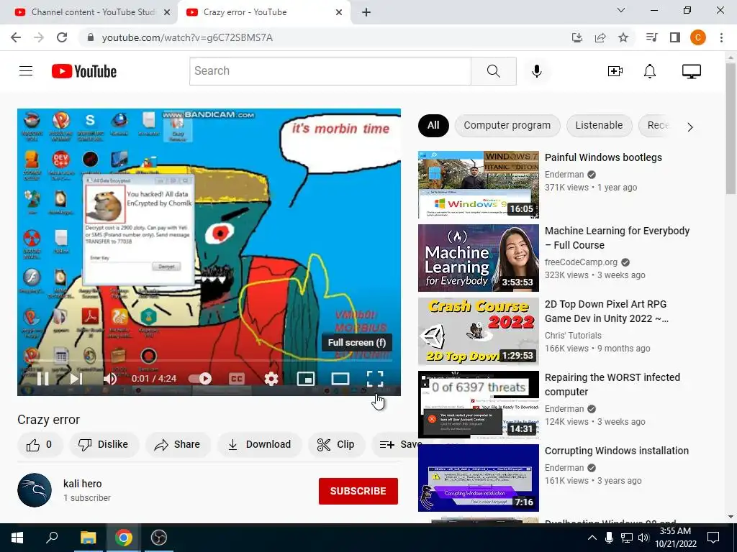
Task: Click the Download button
Action: click(259, 444)
